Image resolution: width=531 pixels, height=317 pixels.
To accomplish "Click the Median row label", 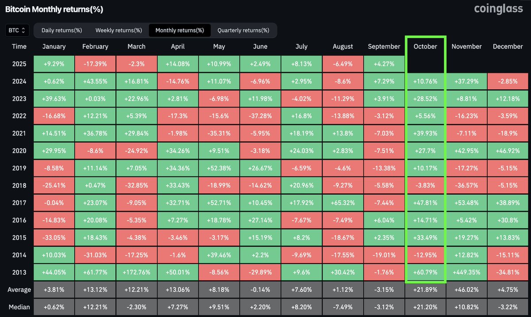I will (19, 307).
